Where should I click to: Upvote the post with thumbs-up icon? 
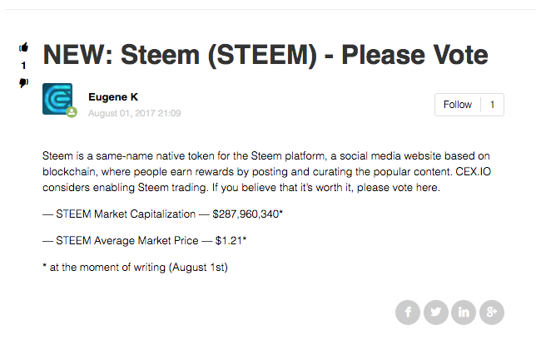(x=23, y=47)
